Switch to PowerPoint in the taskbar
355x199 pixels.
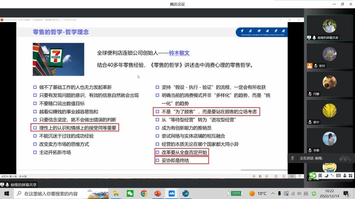(158, 193)
